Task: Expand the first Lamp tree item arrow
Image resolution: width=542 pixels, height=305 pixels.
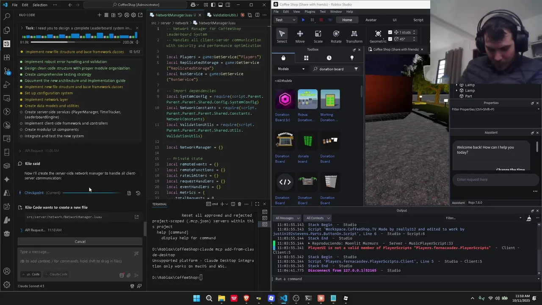Action: (x=456, y=85)
